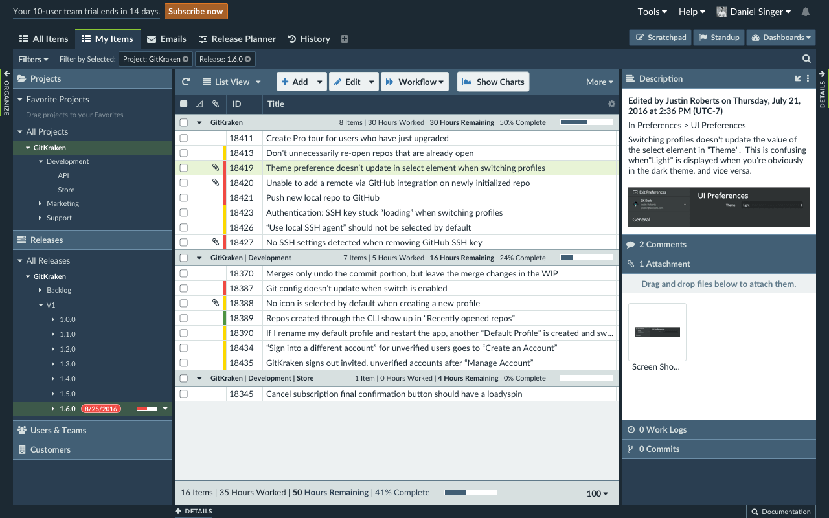Collapse the GitKraken | Development | Store group
Image resolution: width=829 pixels, height=518 pixels.
click(199, 378)
